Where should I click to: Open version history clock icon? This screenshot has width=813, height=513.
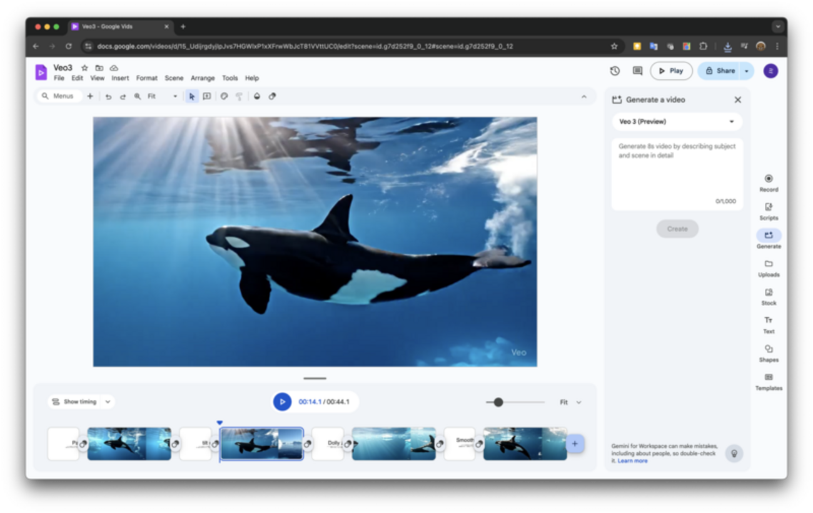[615, 71]
